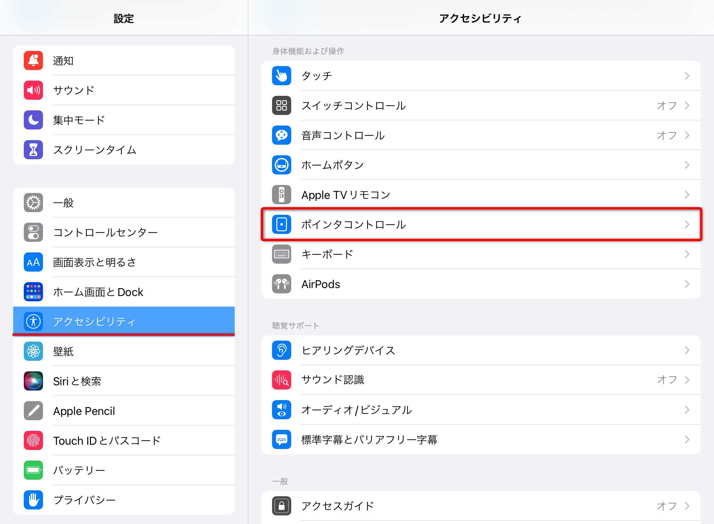Select the バッテリー settings icon
Image resolution: width=714 pixels, height=524 pixels.
(x=33, y=470)
